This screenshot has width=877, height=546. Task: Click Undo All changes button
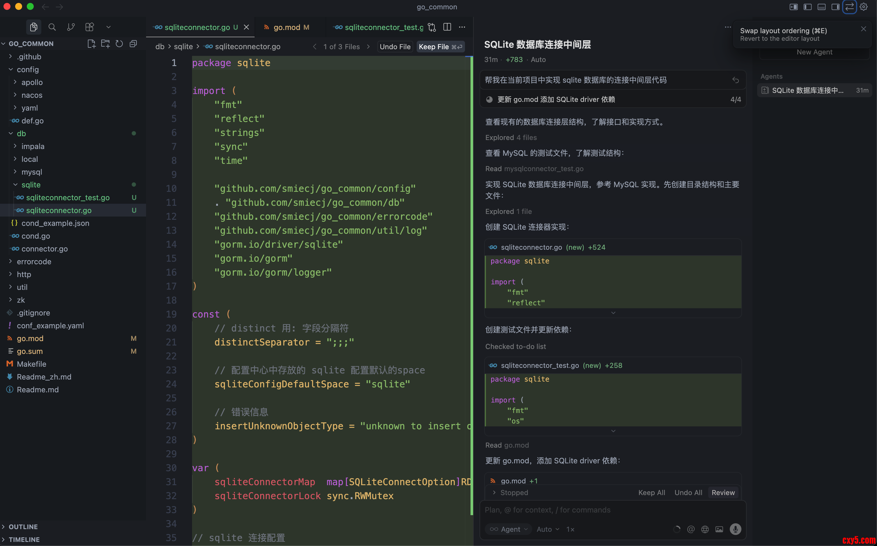pyautogui.click(x=688, y=492)
